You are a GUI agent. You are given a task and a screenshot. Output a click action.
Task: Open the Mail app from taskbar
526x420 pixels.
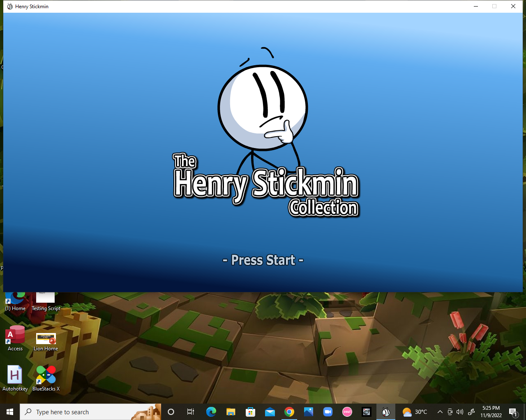click(270, 412)
